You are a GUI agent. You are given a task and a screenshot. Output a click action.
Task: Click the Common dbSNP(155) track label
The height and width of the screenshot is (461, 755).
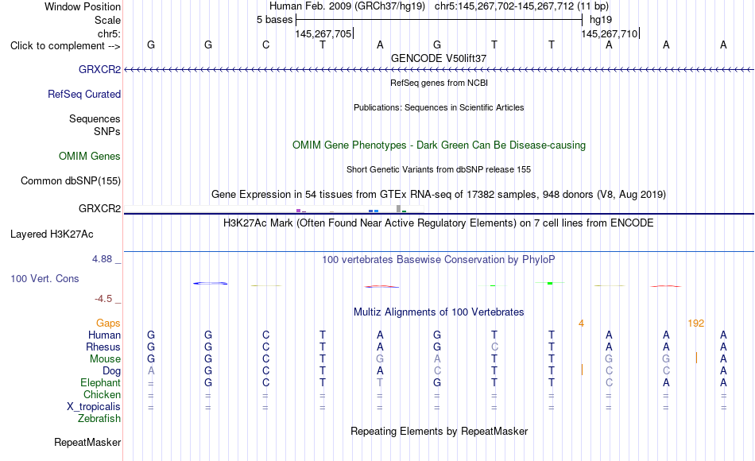point(71,180)
